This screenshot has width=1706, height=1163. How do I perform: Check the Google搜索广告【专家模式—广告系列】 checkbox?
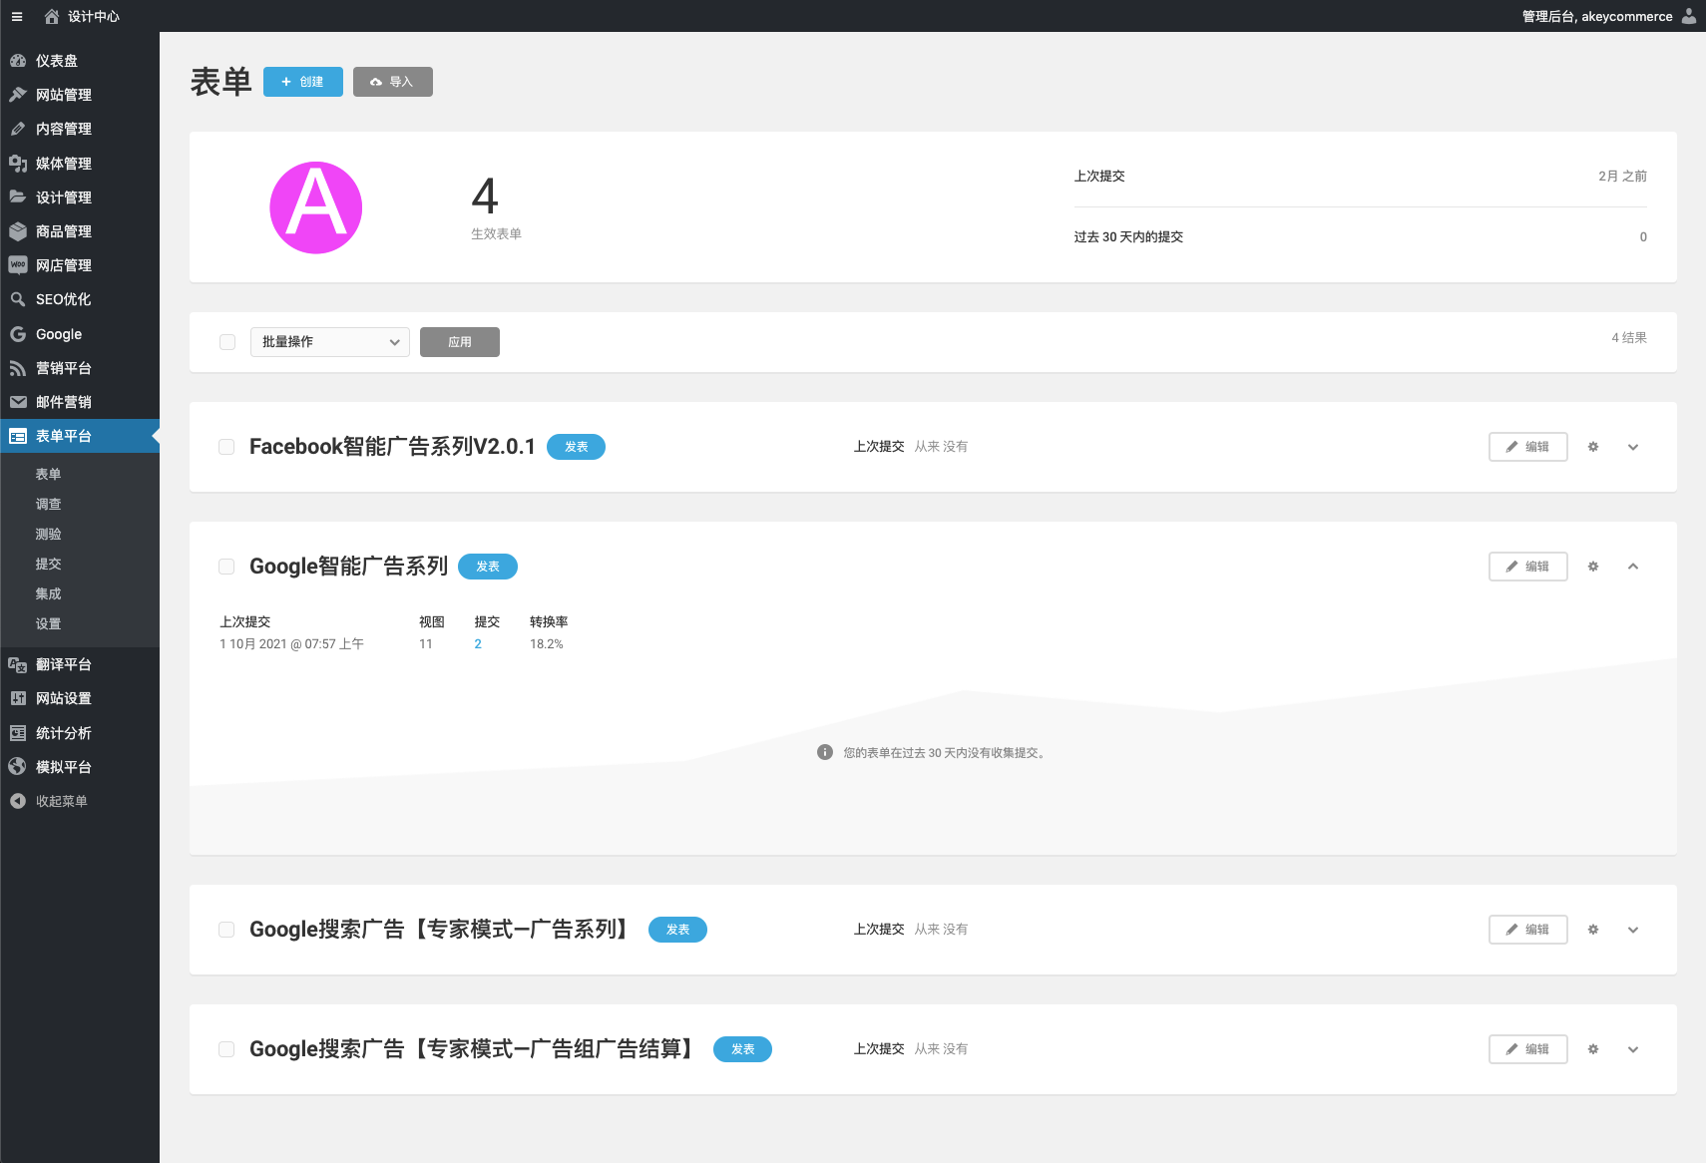(226, 930)
